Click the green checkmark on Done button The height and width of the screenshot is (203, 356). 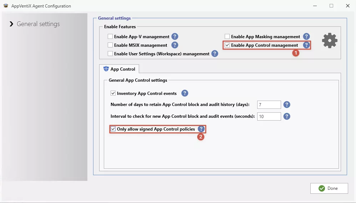click(322, 188)
